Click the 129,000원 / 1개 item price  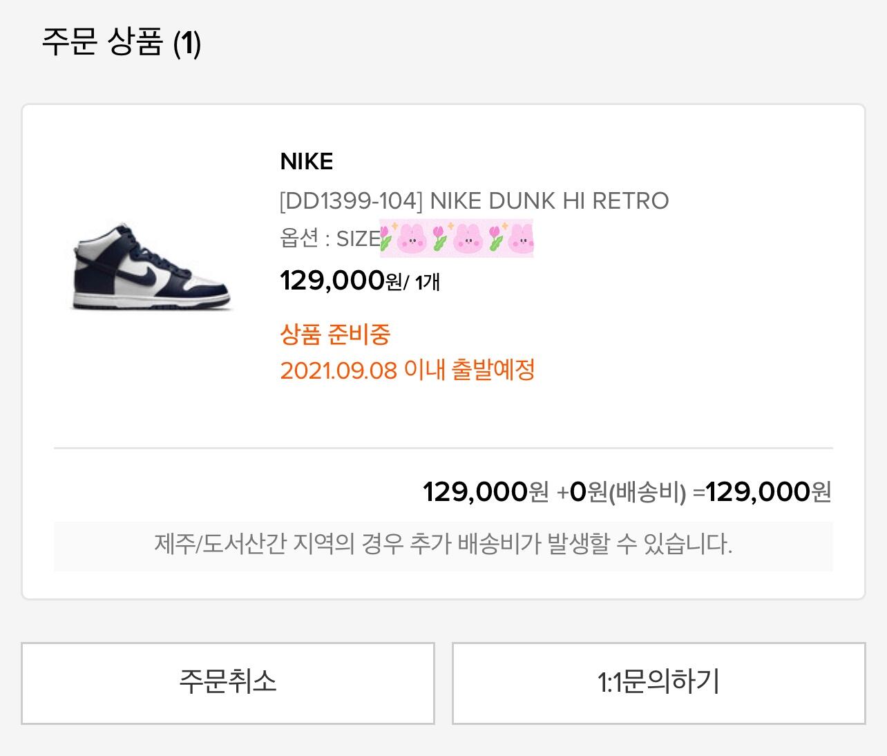[359, 281]
